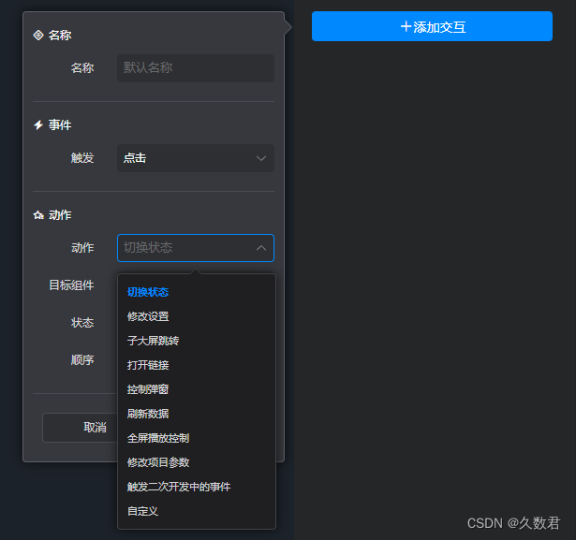Screen dimensions: 576x540
Task: Click the lightning bolt icon beside 事件
Action: pos(38,124)
